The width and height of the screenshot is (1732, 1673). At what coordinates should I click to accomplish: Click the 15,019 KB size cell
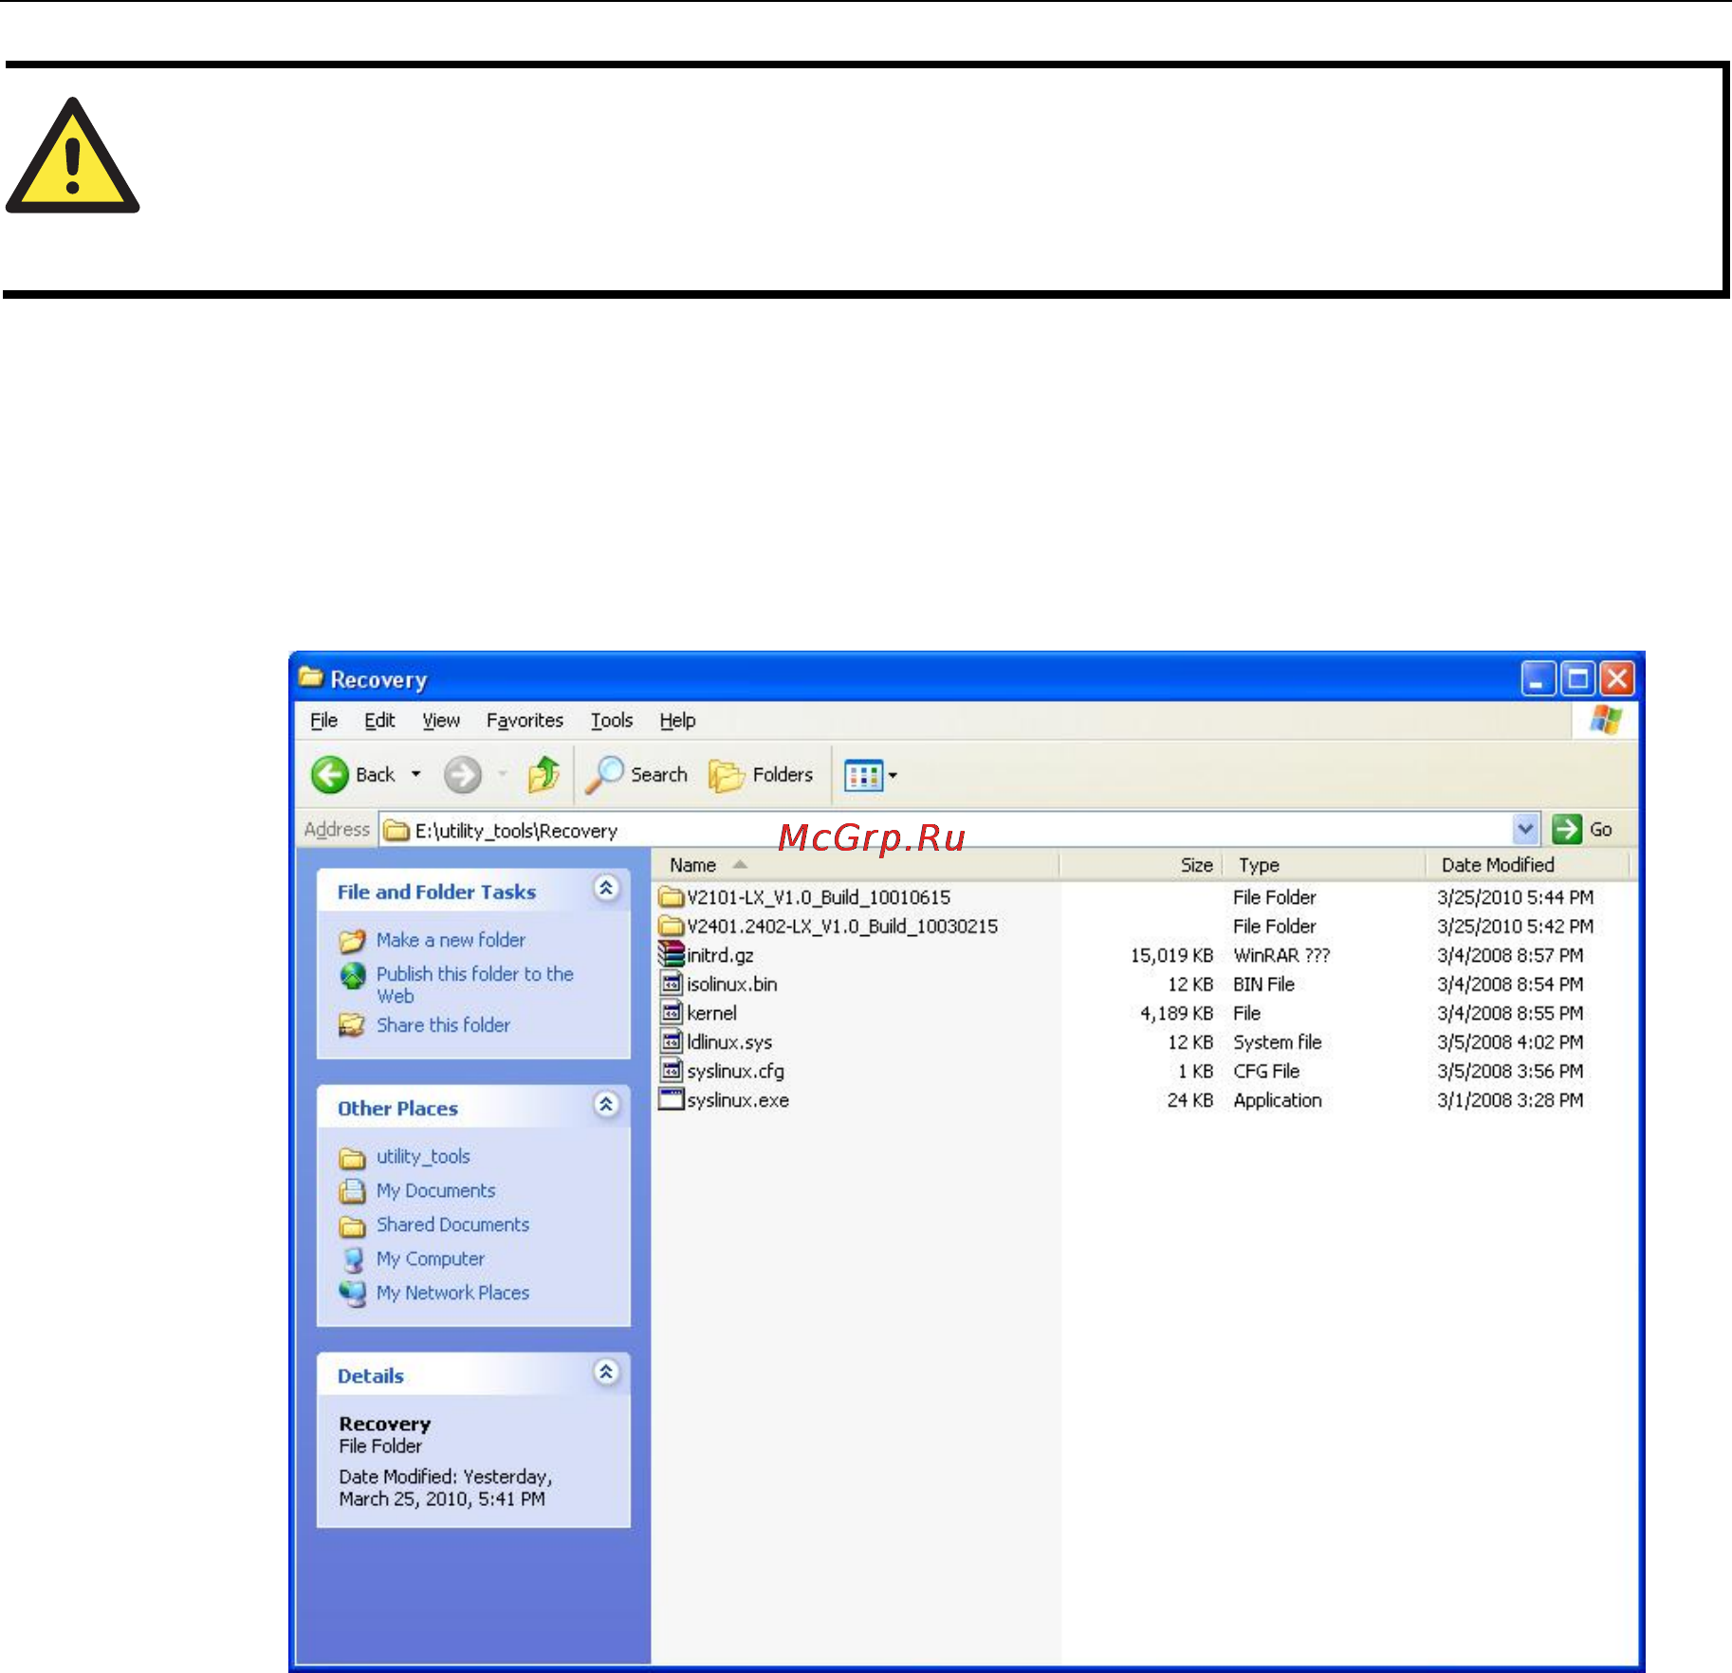(1171, 955)
